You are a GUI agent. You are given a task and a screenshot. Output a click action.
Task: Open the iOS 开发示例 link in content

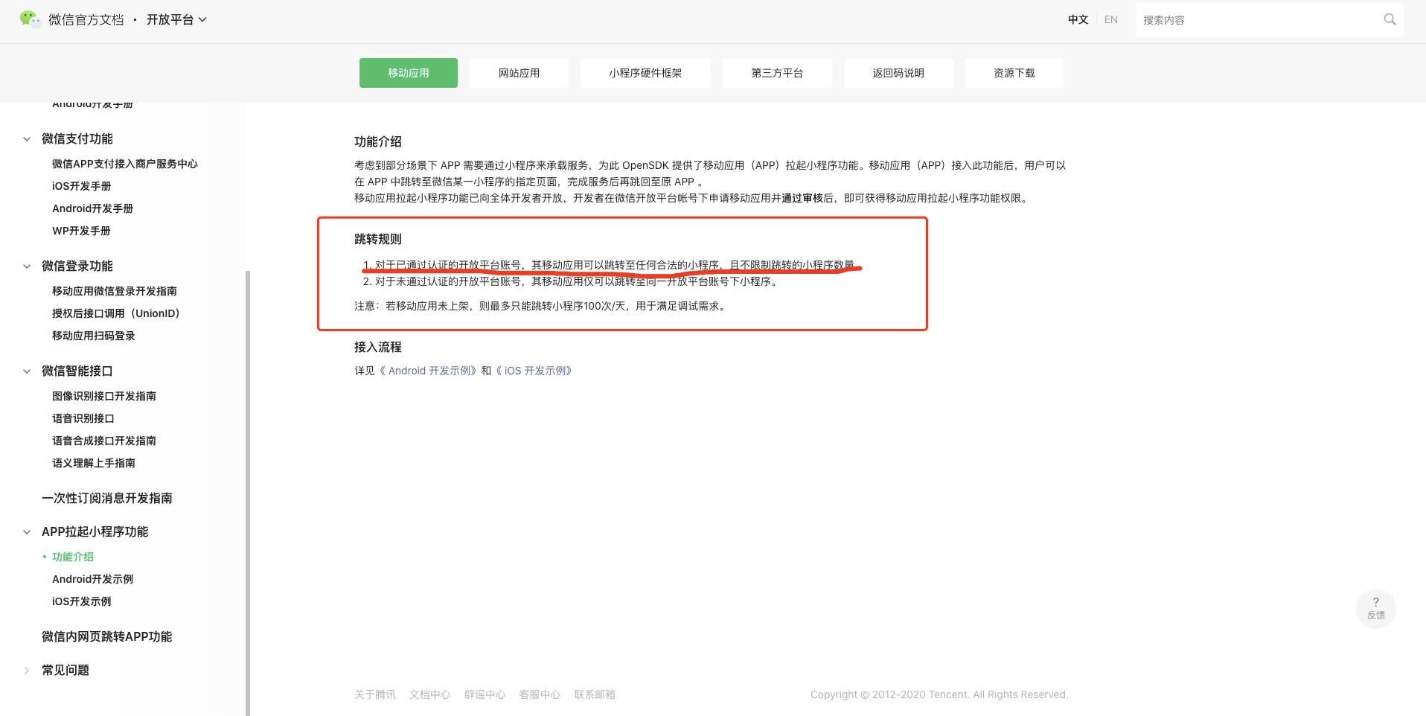tap(534, 371)
